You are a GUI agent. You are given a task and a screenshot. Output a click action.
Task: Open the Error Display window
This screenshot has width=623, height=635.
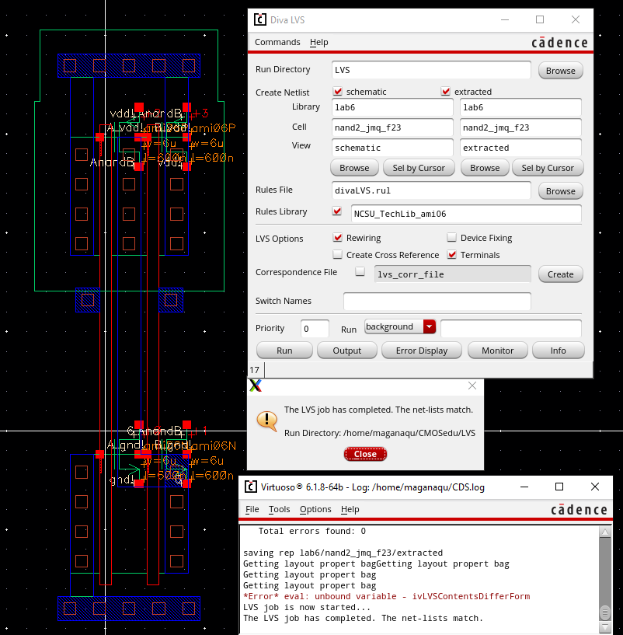[x=421, y=351]
